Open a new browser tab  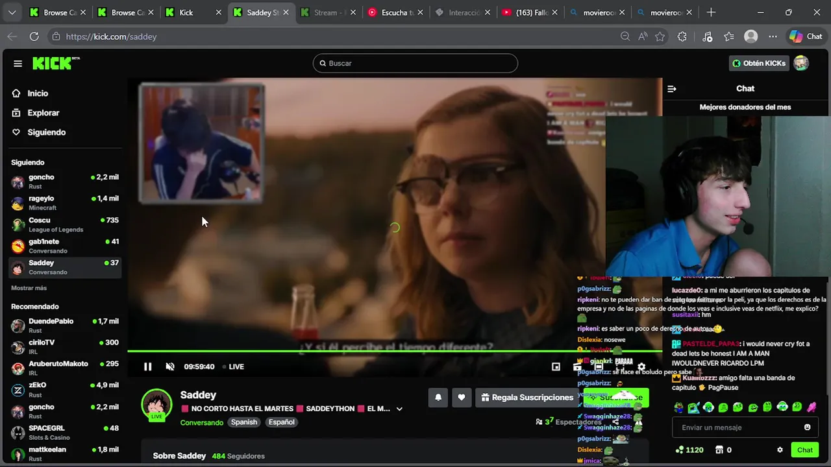(x=711, y=12)
